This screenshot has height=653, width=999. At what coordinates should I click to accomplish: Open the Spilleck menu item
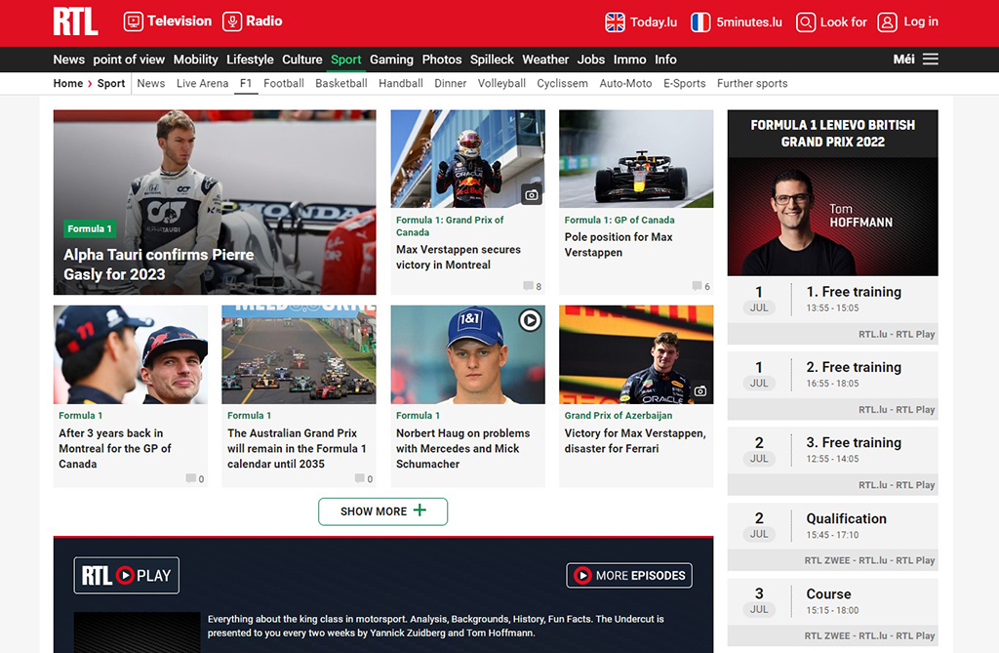492,60
